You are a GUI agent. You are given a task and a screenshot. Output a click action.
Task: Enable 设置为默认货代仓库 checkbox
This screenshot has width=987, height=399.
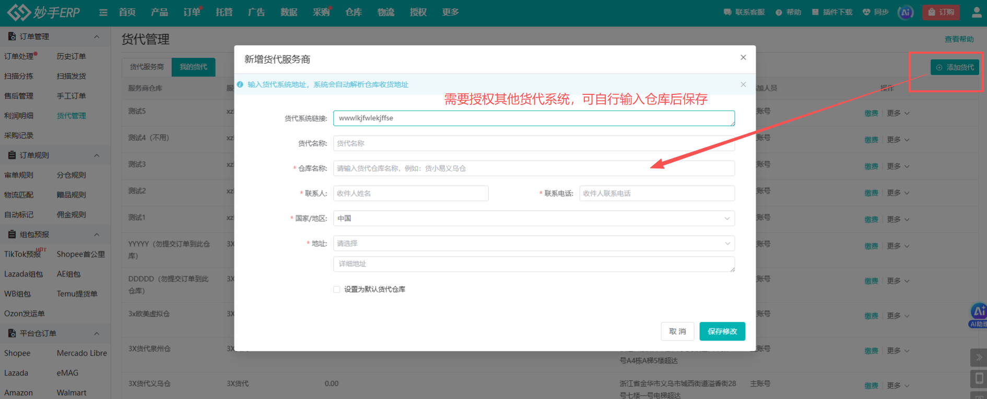[x=337, y=289]
